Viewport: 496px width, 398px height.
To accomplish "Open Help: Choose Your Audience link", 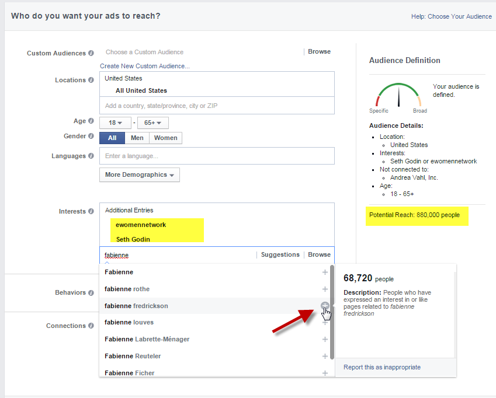I will click(x=452, y=16).
